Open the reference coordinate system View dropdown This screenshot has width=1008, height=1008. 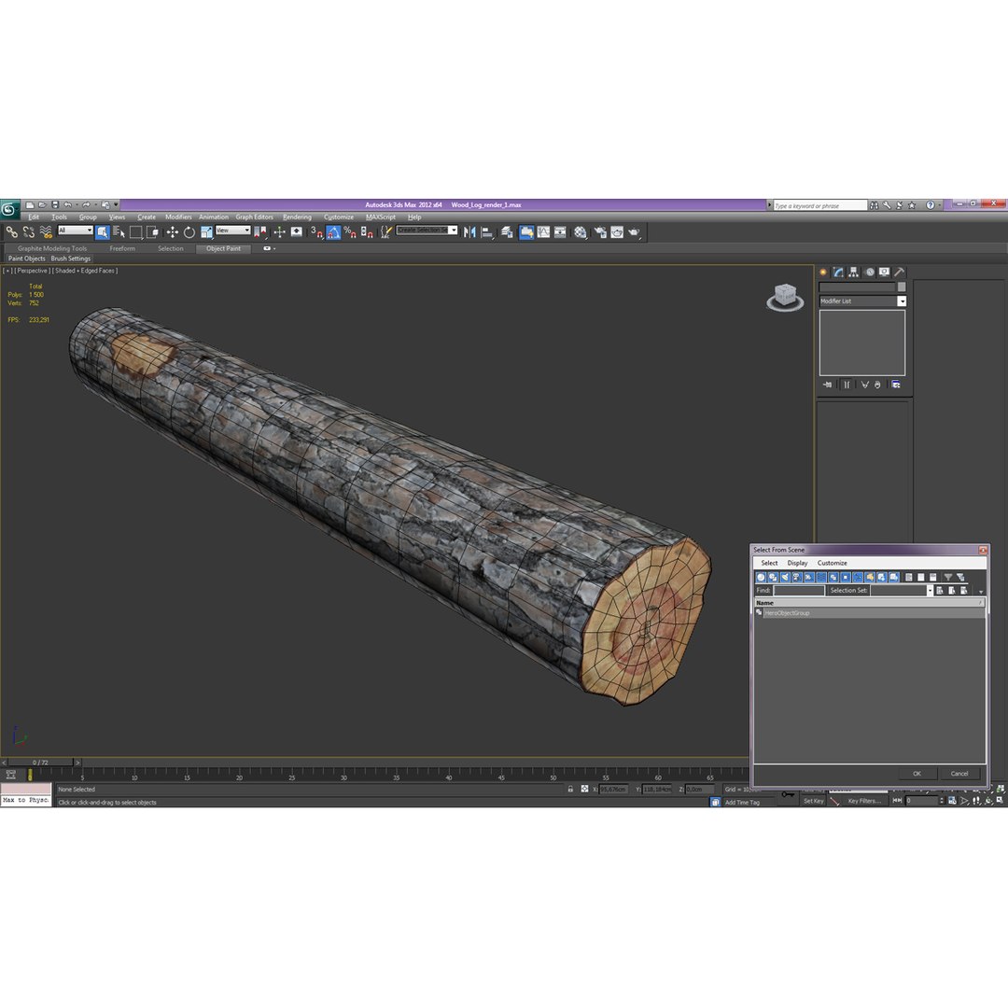coord(232,231)
